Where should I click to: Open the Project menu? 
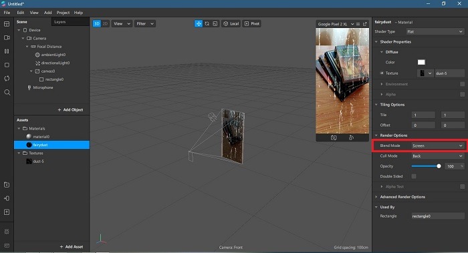[63, 13]
